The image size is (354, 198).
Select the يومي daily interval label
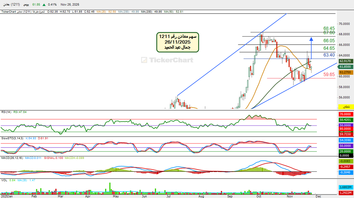[x=26, y=5]
